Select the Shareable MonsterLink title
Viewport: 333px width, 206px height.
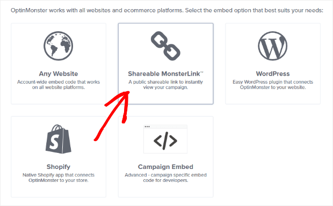[164, 73]
